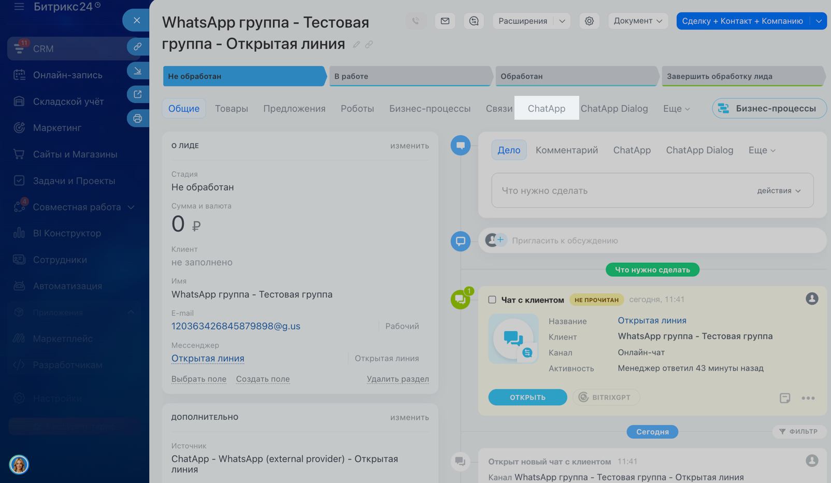831x483 pixels.
Task: Click the 'Что нужно сделать' input field
Action: tap(622, 191)
